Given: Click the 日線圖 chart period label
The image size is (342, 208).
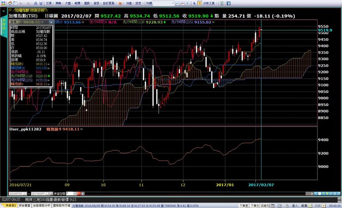Looking at the screenshot, I should pos(52,16).
